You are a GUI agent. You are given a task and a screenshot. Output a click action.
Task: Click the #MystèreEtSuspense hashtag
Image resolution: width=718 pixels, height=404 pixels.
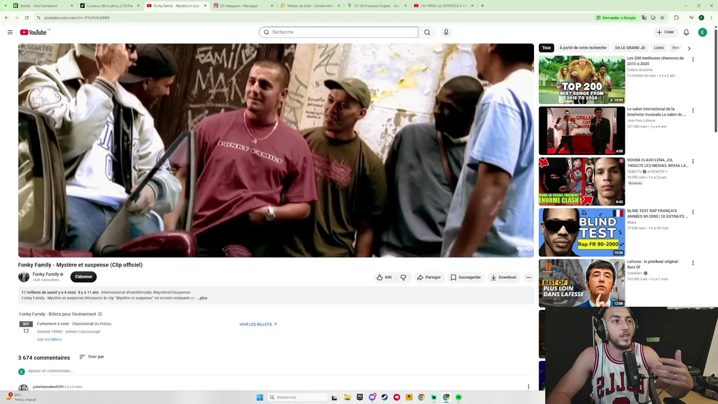click(x=172, y=292)
